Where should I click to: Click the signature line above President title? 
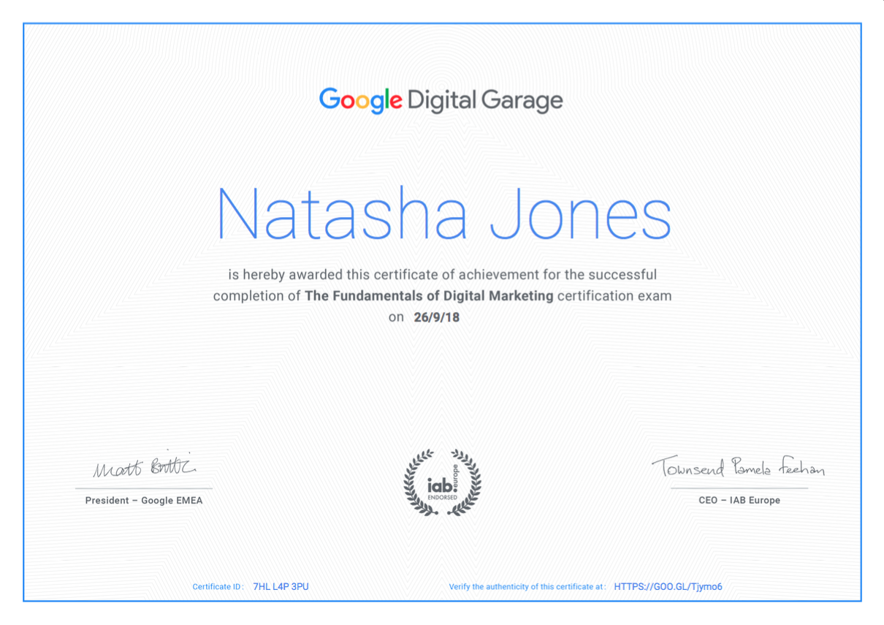click(x=144, y=488)
